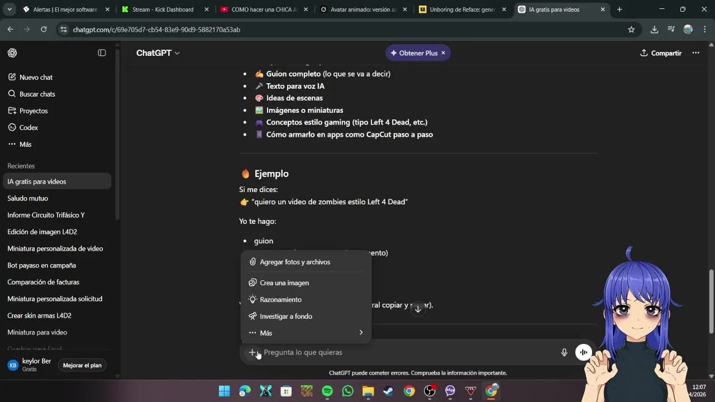Click the ChatGPT logo icon in sidebar
This screenshot has height=402, width=715.
tap(12, 53)
